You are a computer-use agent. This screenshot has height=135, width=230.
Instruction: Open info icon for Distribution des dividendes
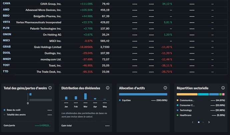(108, 88)
